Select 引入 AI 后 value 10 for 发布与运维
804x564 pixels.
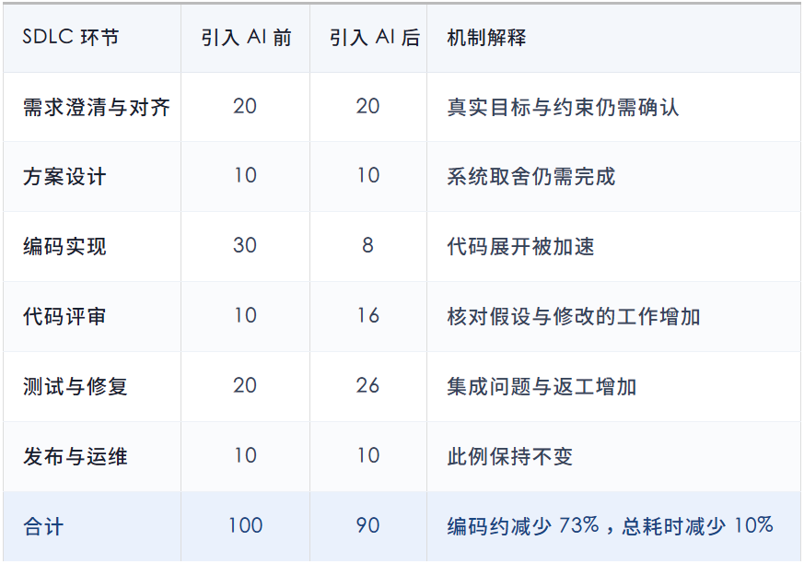point(368,455)
